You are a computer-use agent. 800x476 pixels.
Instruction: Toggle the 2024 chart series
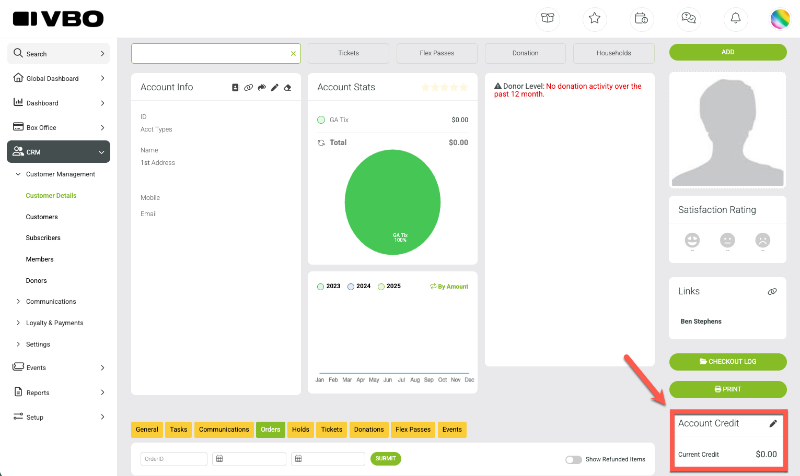coord(359,287)
